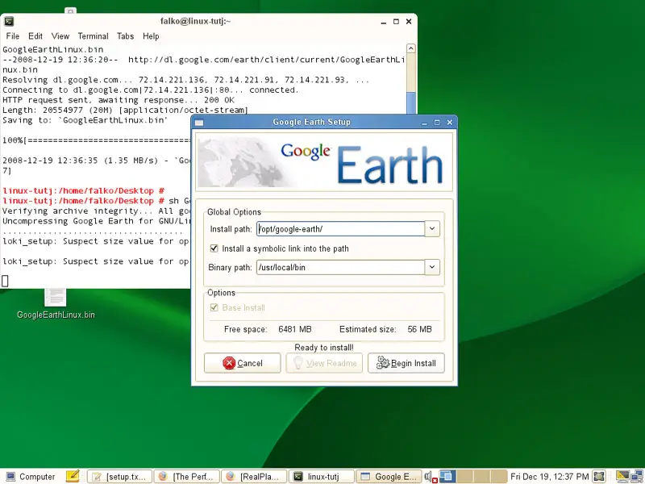Screen dimensions: 645x484
Task: Open the terminal Edit menu
Action: point(35,36)
